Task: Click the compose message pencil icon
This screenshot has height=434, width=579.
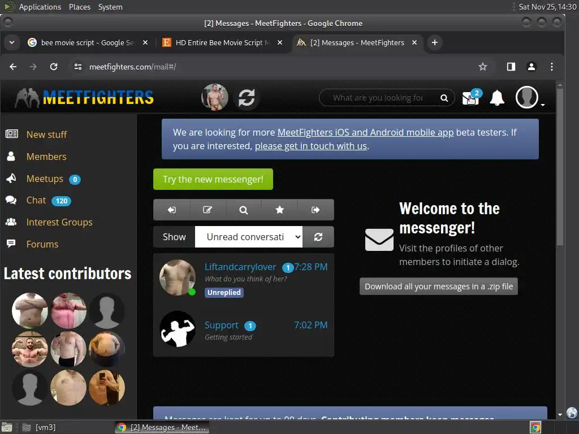Action: [207, 210]
